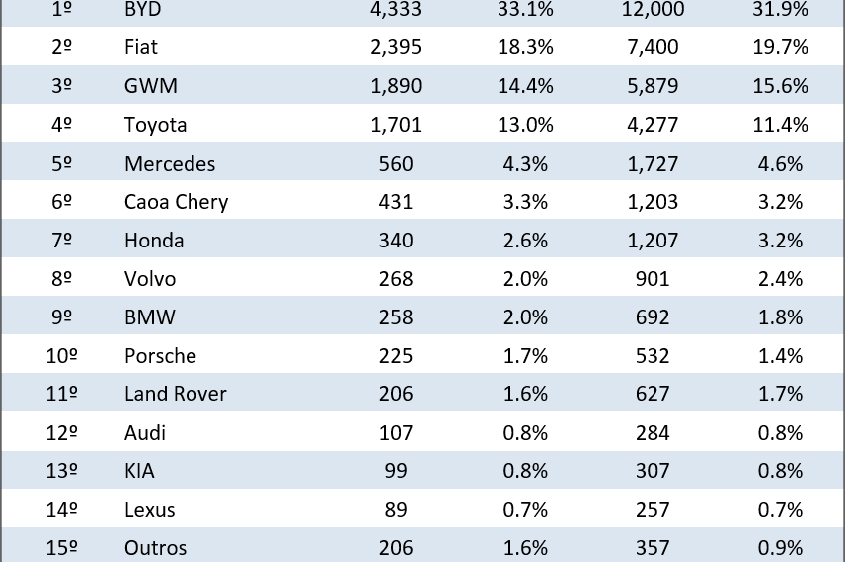Click the Outros row label

click(x=155, y=547)
